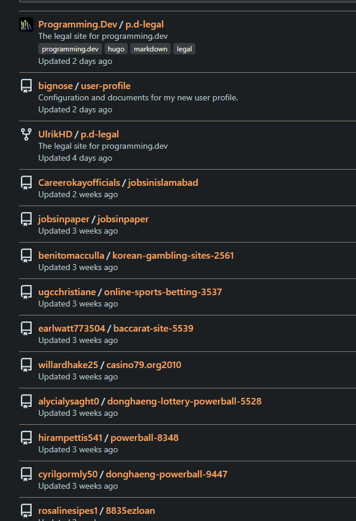Click repository icon next to jobsinislamabad
Image resolution: width=356 pixels, height=521 pixels.
(26, 182)
